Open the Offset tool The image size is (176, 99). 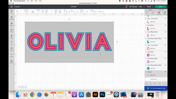click(46, 12)
